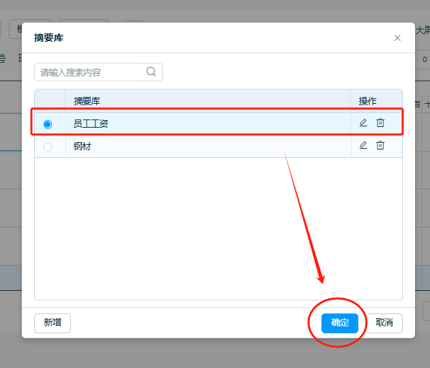430x368 pixels.
Task: Delete the 钢材 summary entry
Action: point(380,145)
